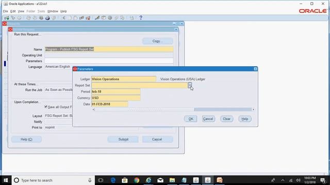This screenshot has height=185, width=330.
Task: Click the Window Help question mark icon
Action: point(141,18)
